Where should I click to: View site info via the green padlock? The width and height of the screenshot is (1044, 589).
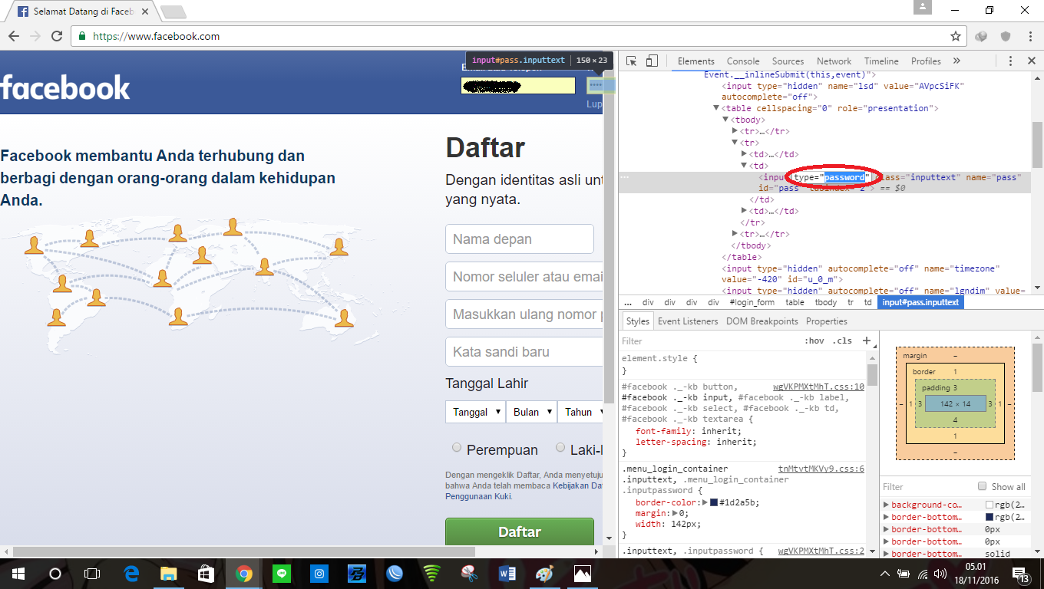(x=82, y=36)
